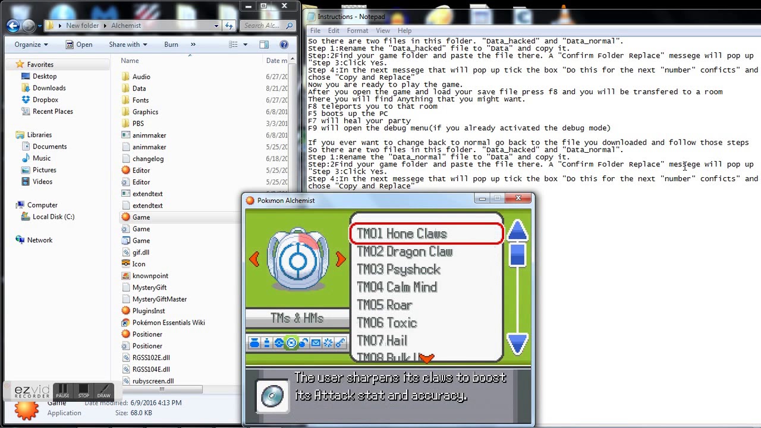Image resolution: width=761 pixels, height=428 pixels.
Task: Select the MysteryGiftMaster file
Action: pyautogui.click(x=159, y=299)
